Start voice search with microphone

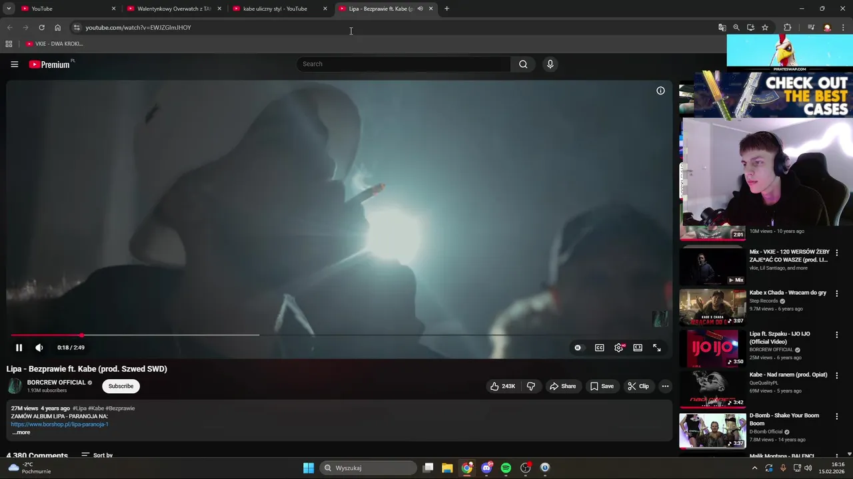click(550, 64)
